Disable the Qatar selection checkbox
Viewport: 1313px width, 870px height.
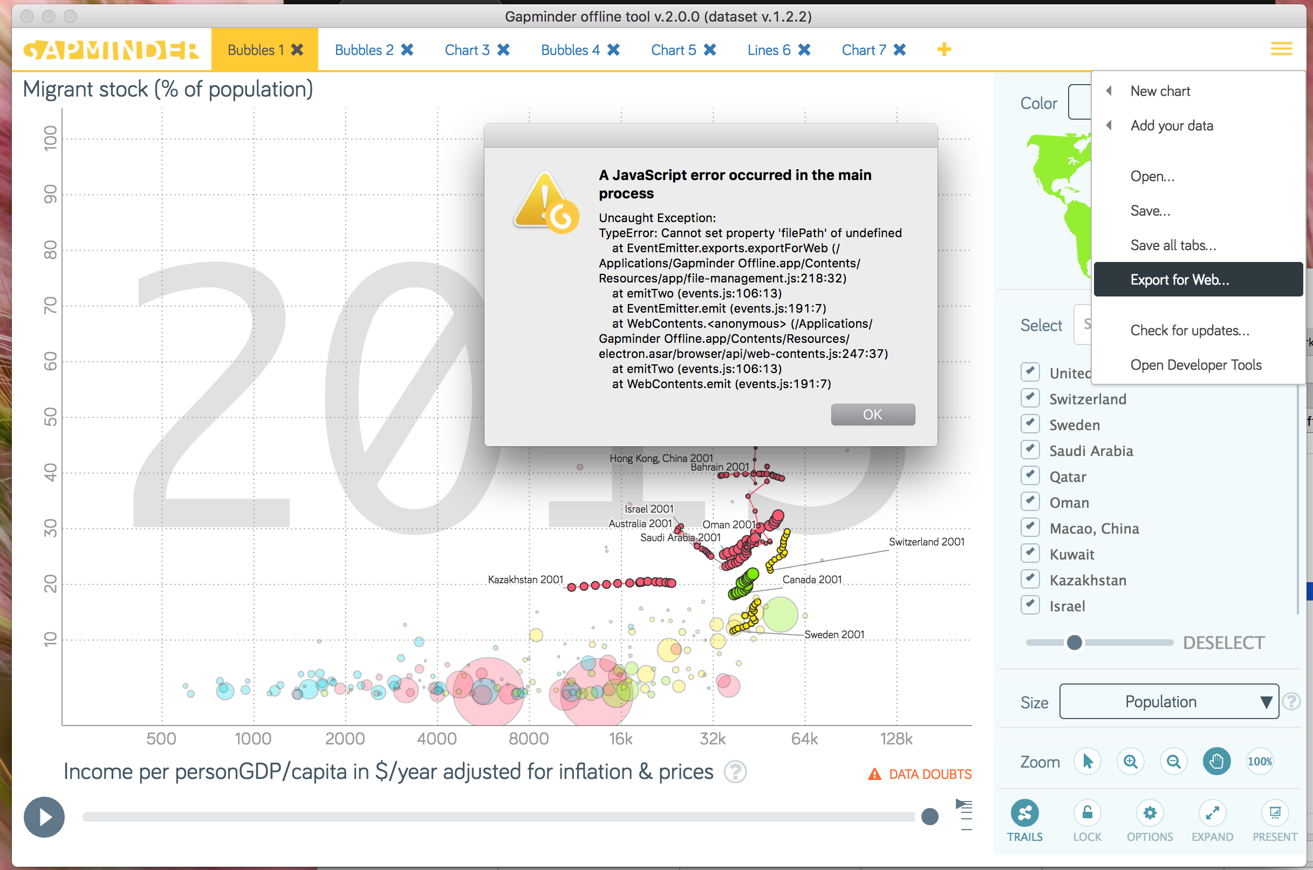coord(1030,475)
